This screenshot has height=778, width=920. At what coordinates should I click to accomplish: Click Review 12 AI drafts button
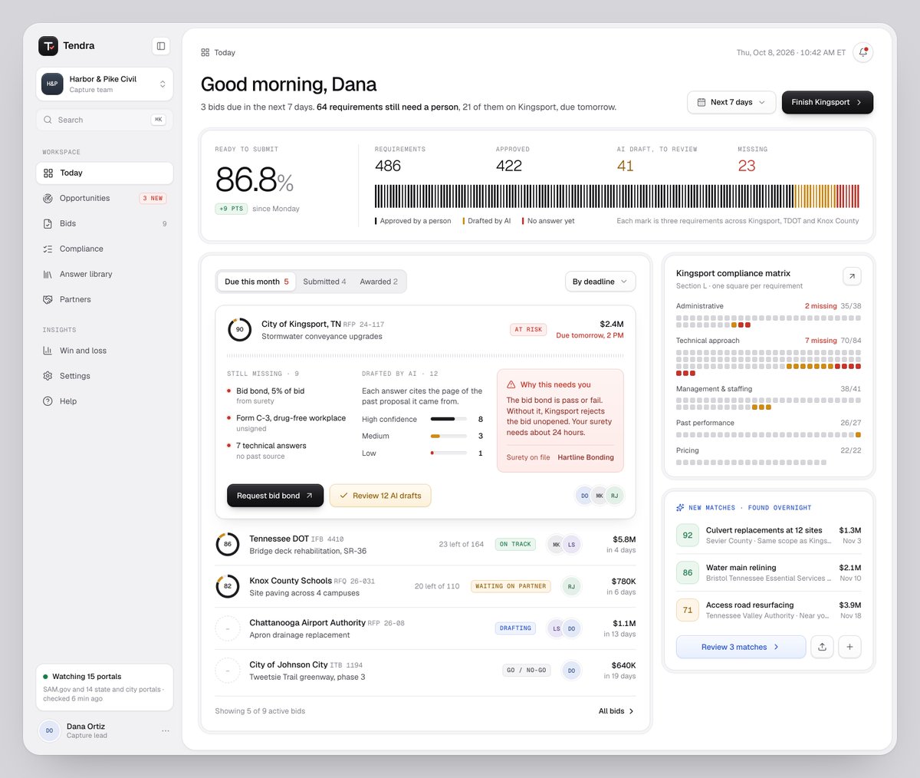point(380,496)
